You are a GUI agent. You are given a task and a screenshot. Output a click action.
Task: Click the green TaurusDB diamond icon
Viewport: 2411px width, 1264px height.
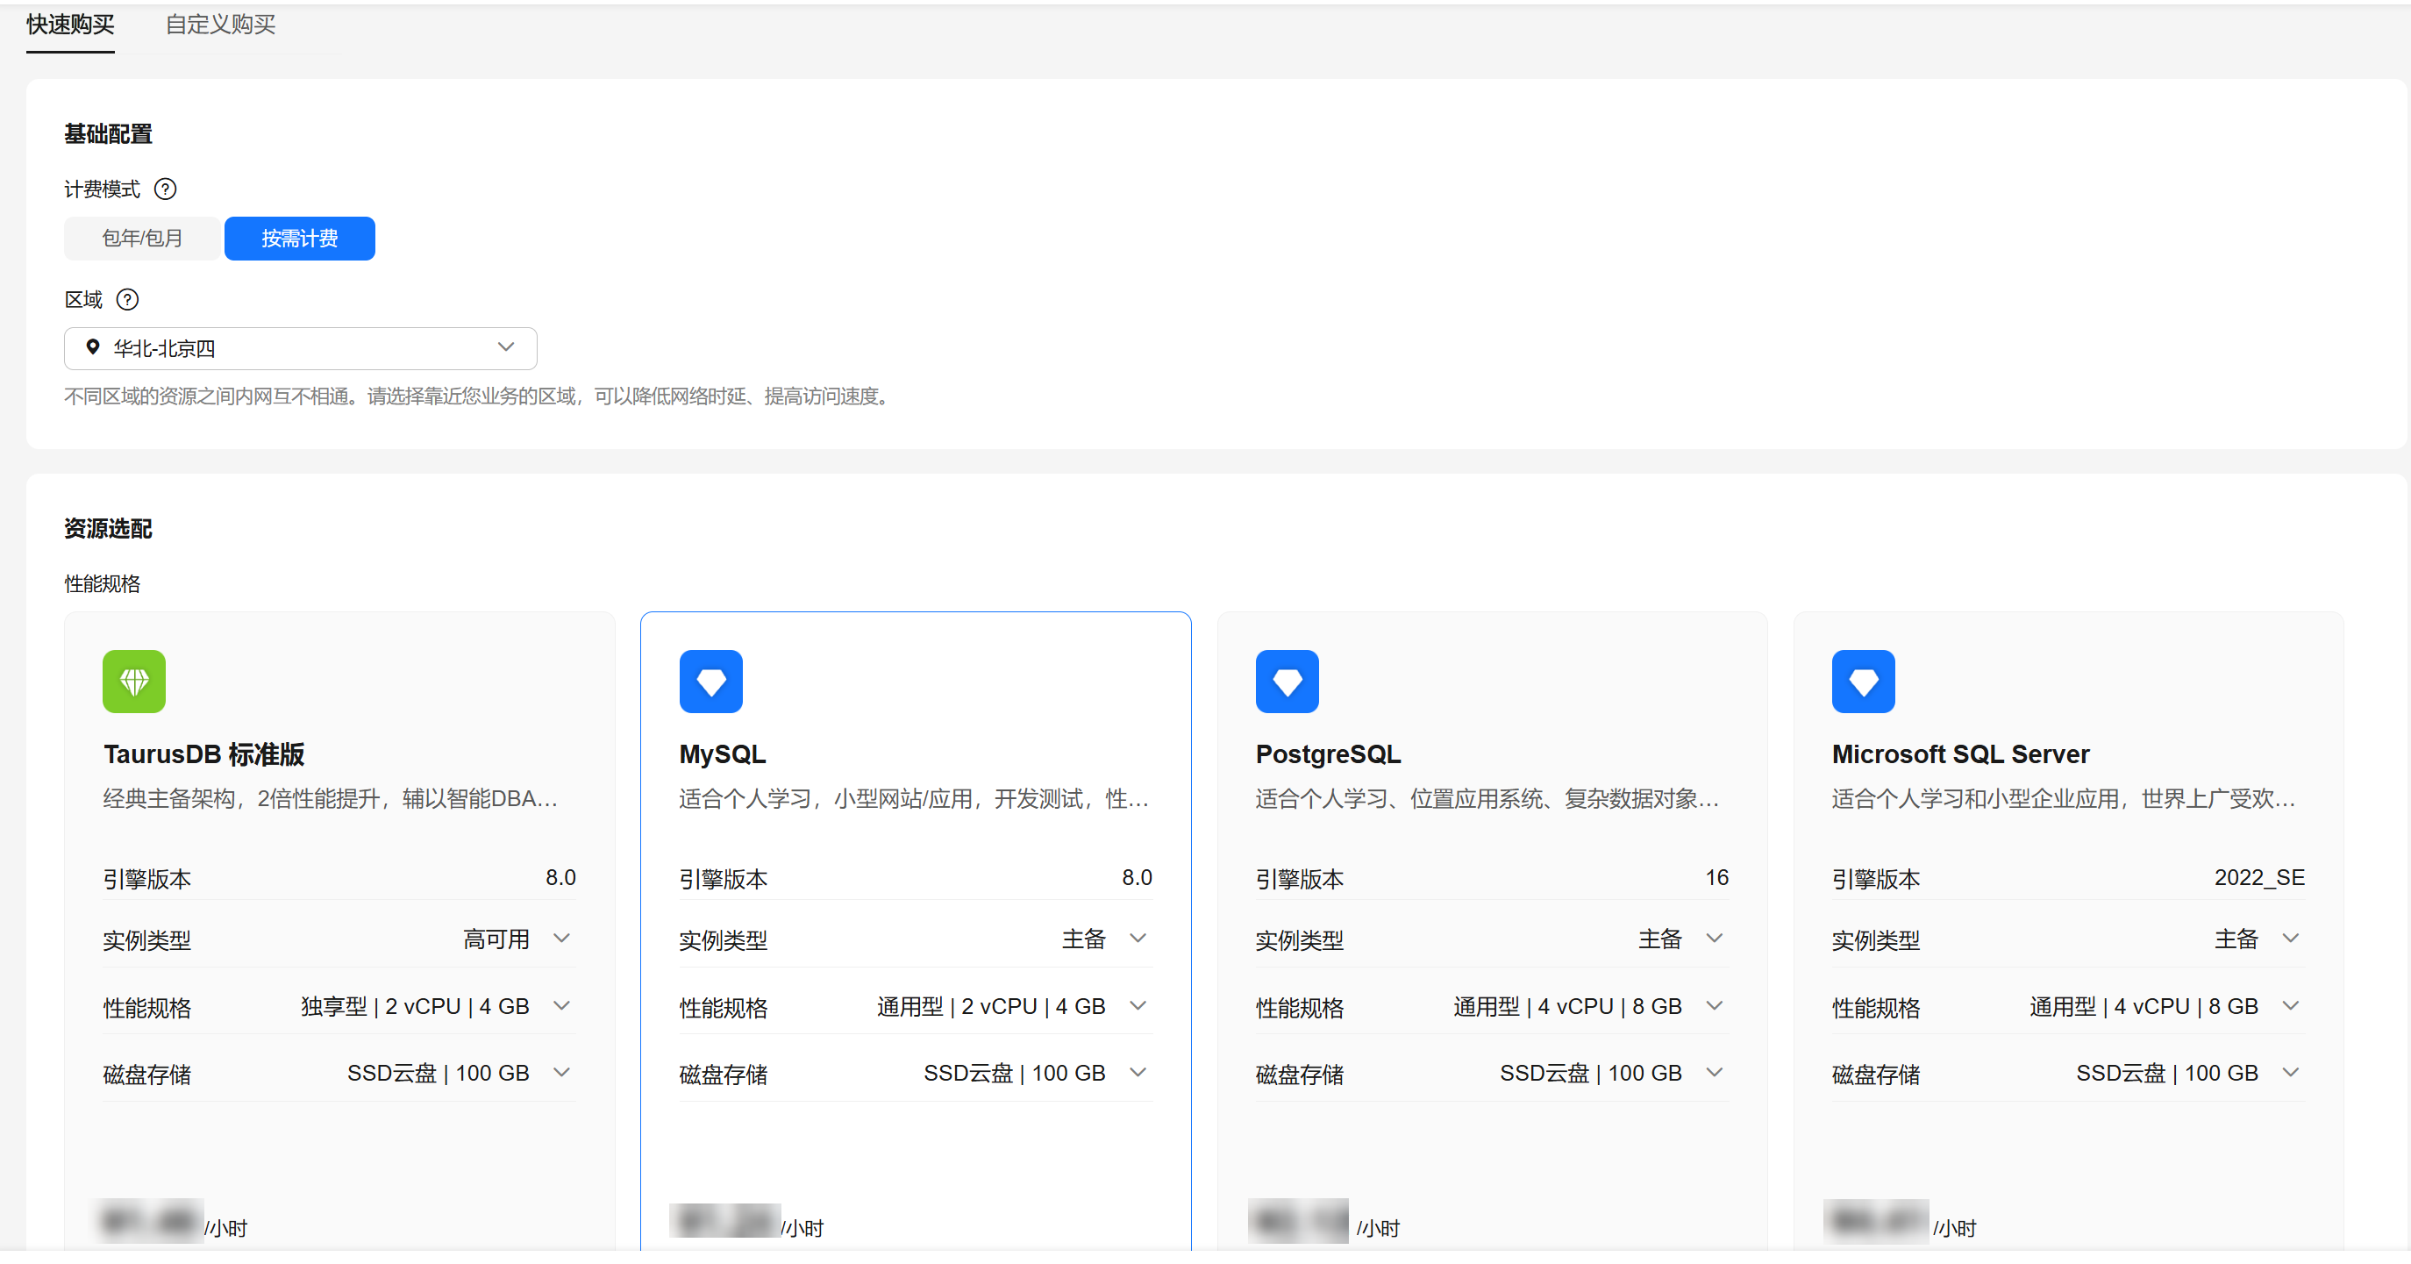[x=134, y=682]
